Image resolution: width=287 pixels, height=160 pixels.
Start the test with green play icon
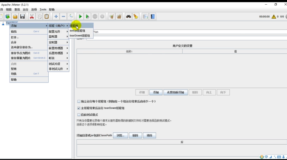(80, 16)
